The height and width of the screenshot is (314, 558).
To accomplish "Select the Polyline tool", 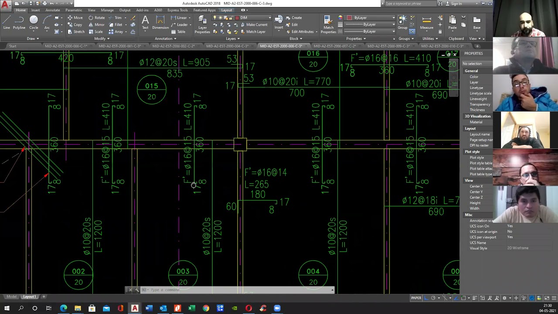I will click(x=19, y=22).
